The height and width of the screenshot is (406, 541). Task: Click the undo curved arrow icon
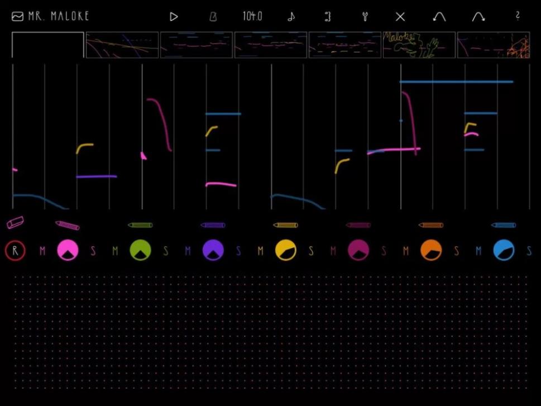click(x=439, y=17)
